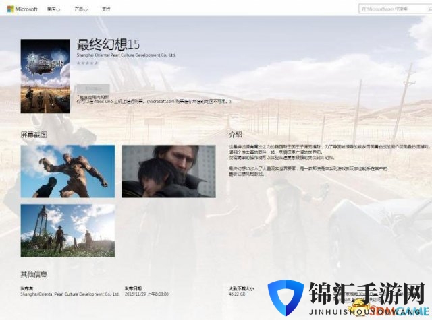Open the 支持 support menu item
The image size is (432, 320).
[106, 9]
